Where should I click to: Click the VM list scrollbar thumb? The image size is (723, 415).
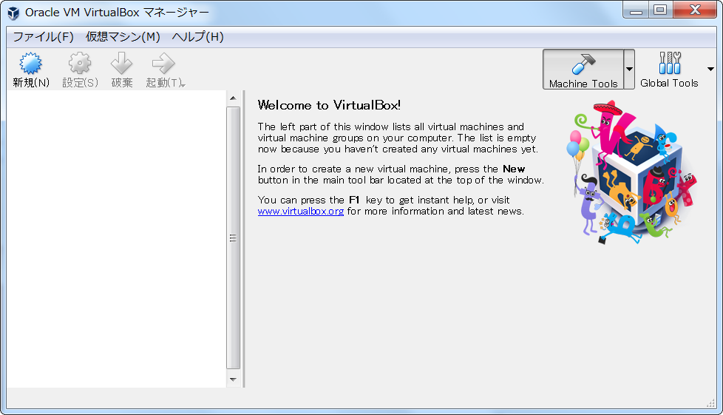click(x=233, y=237)
